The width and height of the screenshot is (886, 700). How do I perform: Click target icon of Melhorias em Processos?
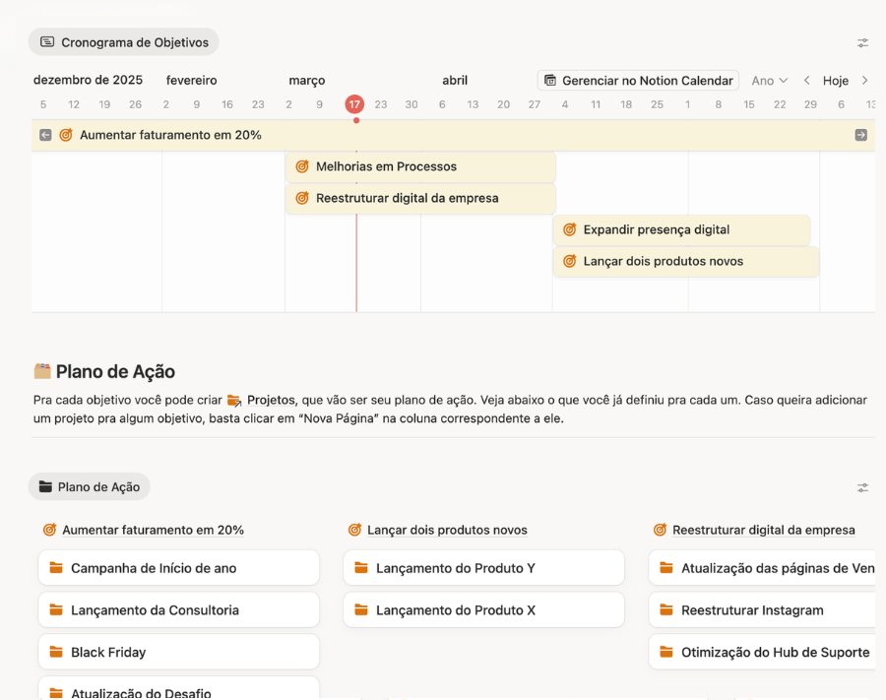(302, 166)
